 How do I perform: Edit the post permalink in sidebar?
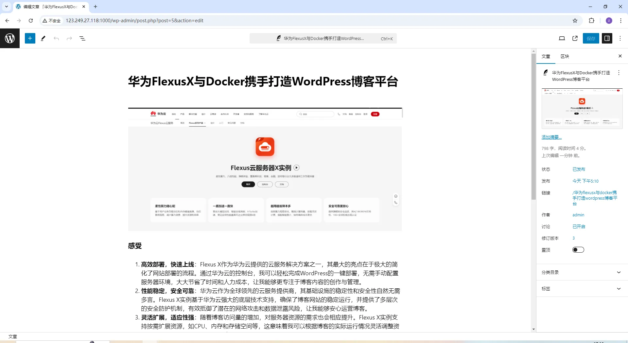595,198
